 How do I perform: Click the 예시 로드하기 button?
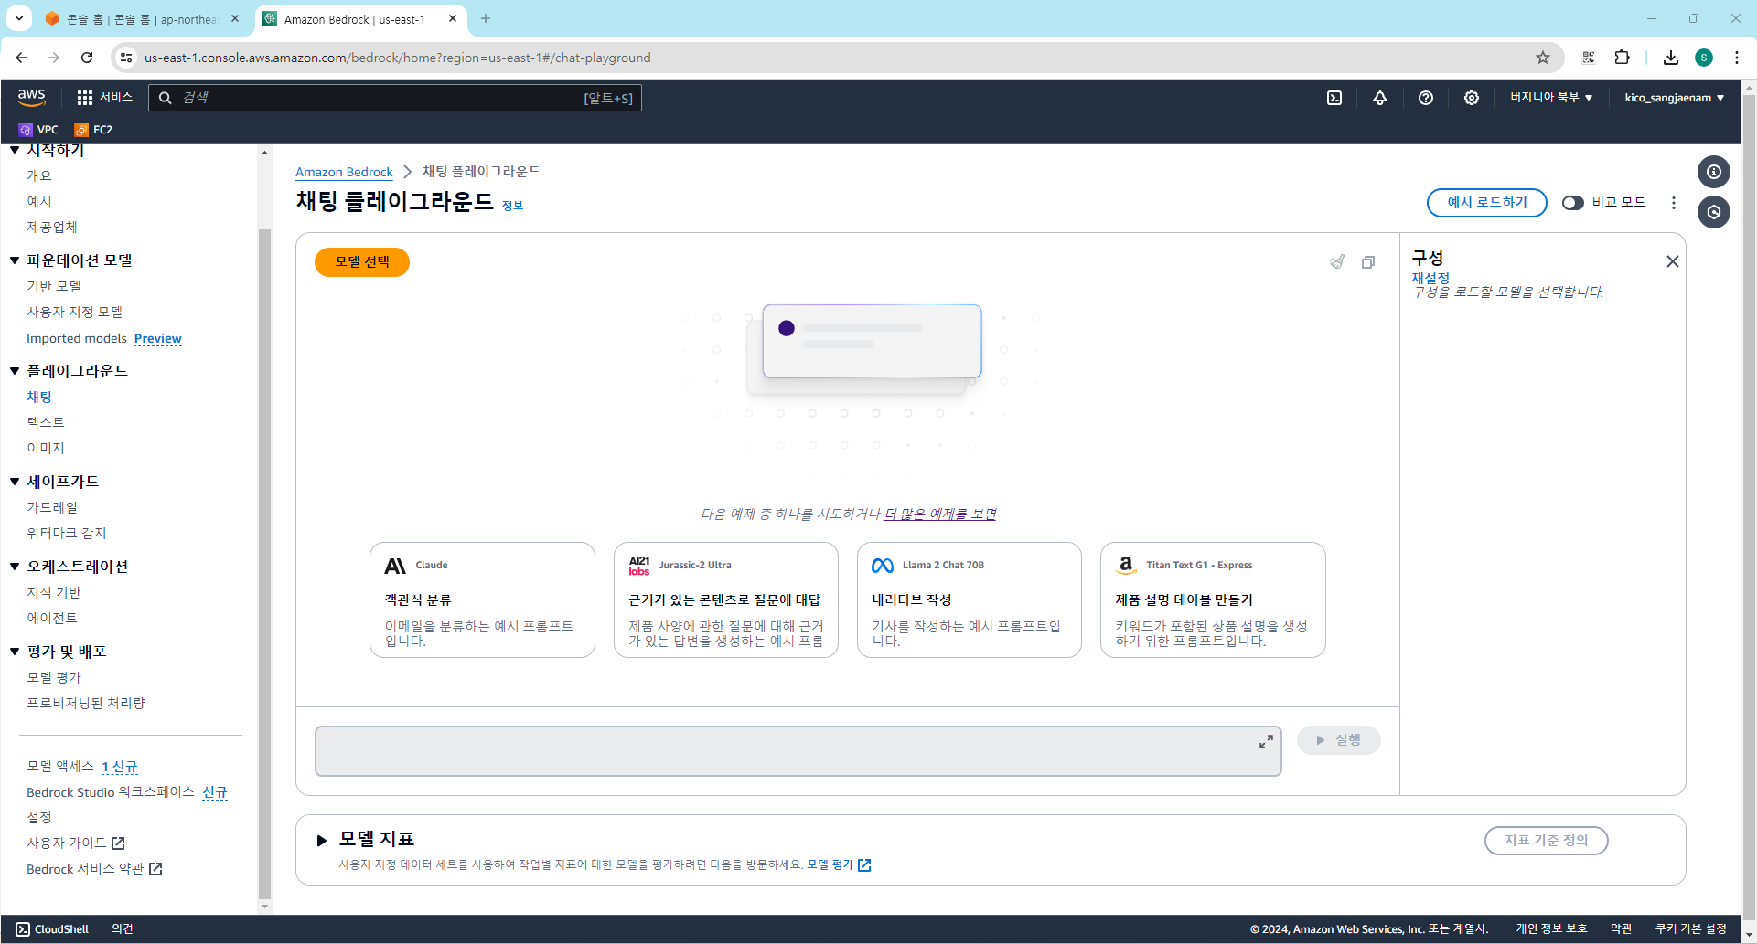click(1486, 203)
